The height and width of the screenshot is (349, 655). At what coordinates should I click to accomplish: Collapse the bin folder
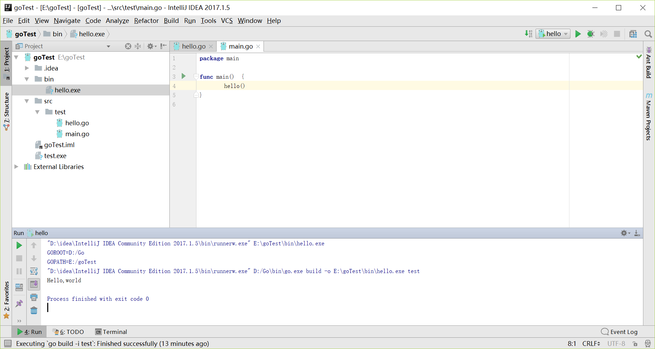click(27, 79)
